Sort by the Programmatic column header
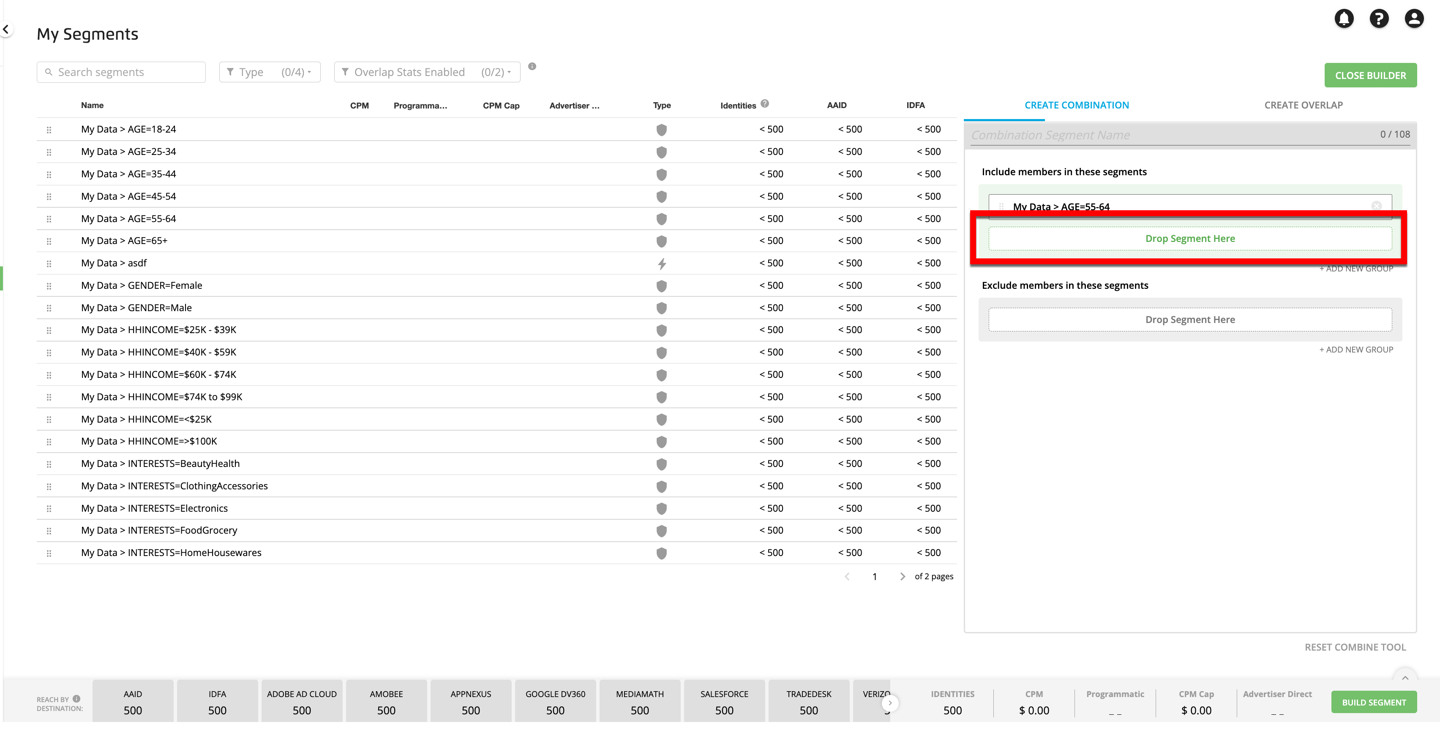The height and width of the screenshot is (738, 1440). [x=420, y=106]
